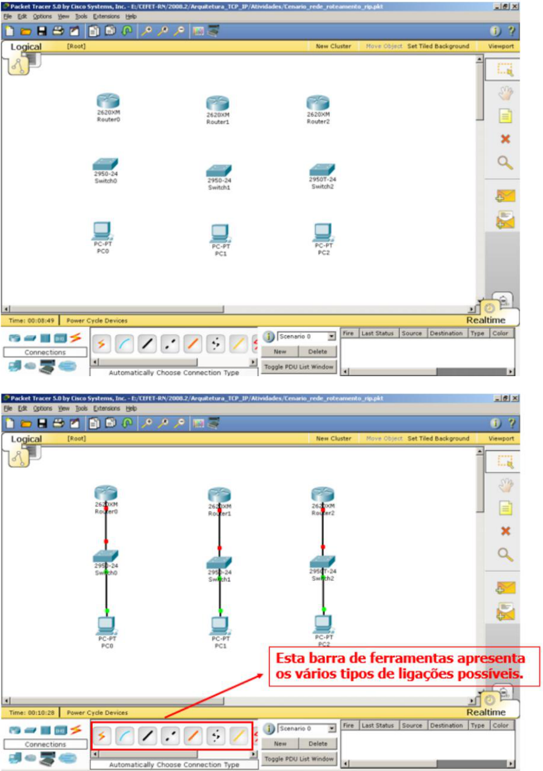Open the Extensions menu in the lower window
This screenshot has height=771, width=543.
(x=107, y=408)
